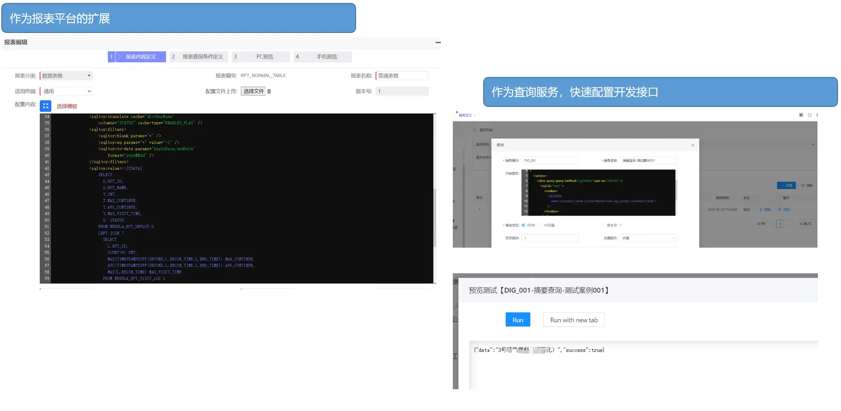The image size is (841, 411).
Task: Close the 修改 dialog with X icon
Action: click(692, 145)
